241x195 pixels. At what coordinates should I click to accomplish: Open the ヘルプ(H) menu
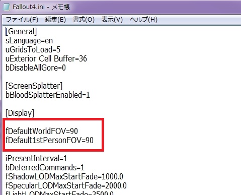143,20
